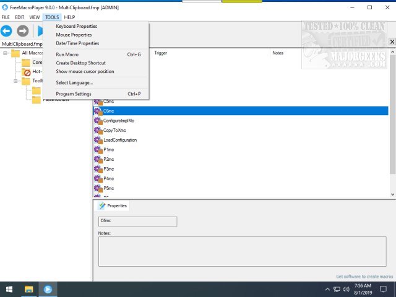Screen dimensions: 396x297
Task: Open the network icon in system tray
Action: (x=337, y=289)
